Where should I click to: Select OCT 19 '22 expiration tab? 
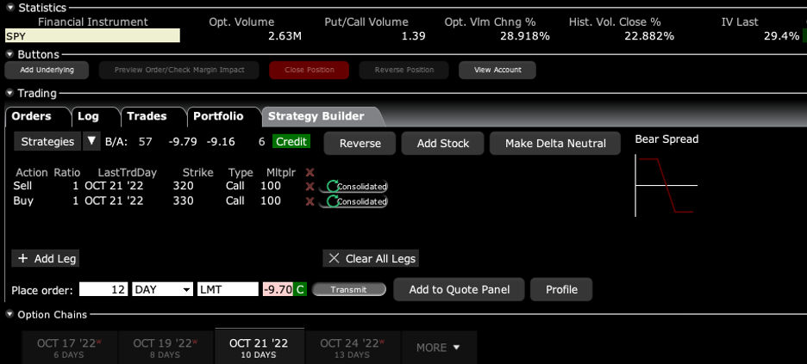click(166, 348)
